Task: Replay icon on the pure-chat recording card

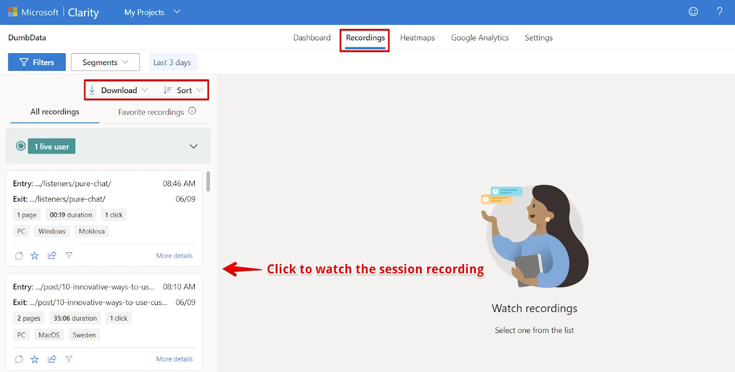Action: coord(19,255)
